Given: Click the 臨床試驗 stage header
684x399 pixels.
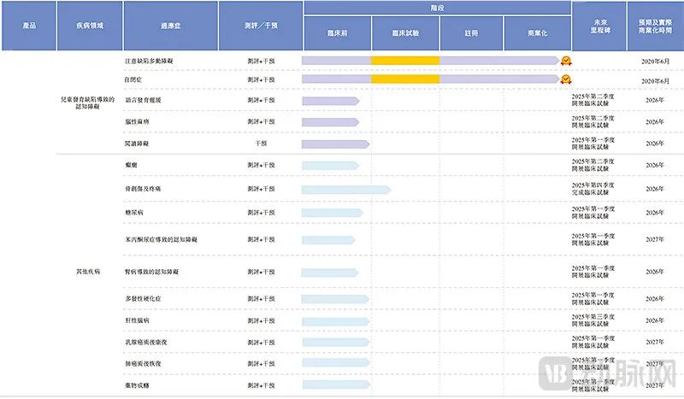Looking at the screenshot, I should pyautogui.click(x=405, y=33).
